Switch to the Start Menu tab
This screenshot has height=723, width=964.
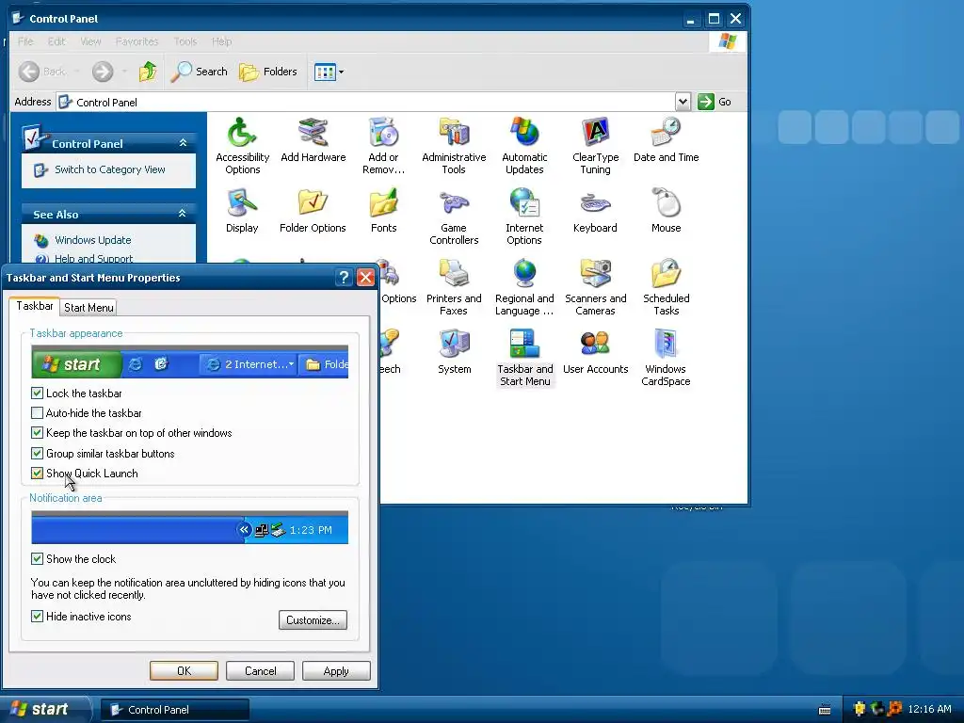pos(88,308)
